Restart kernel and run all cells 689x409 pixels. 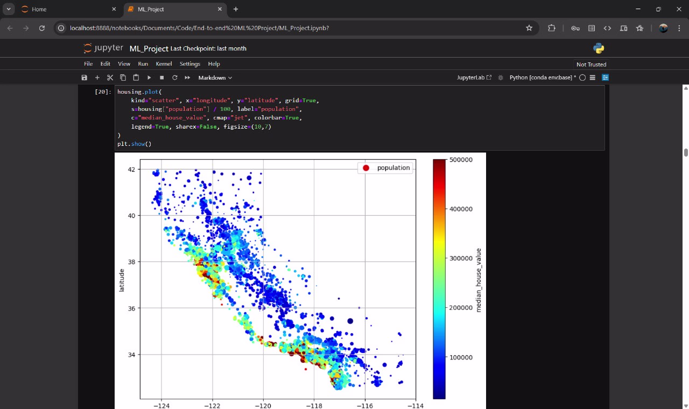click(188, 77)
